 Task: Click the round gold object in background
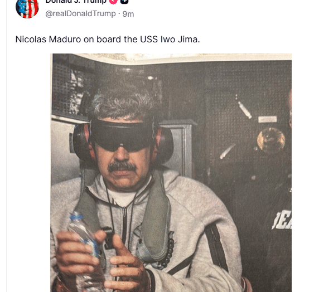pyautogui.click(x=271, y=140)
